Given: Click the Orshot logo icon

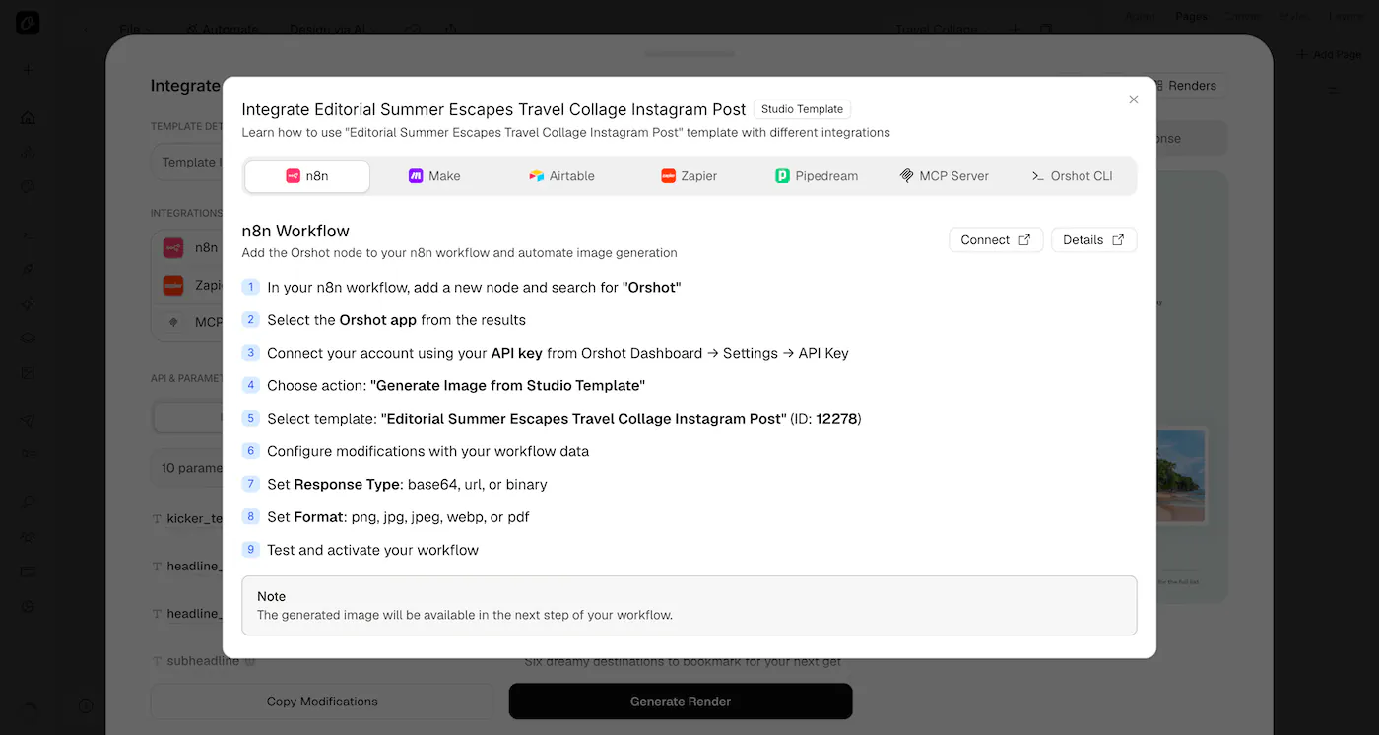Looking at the screenshot, I should coord(28,23).
